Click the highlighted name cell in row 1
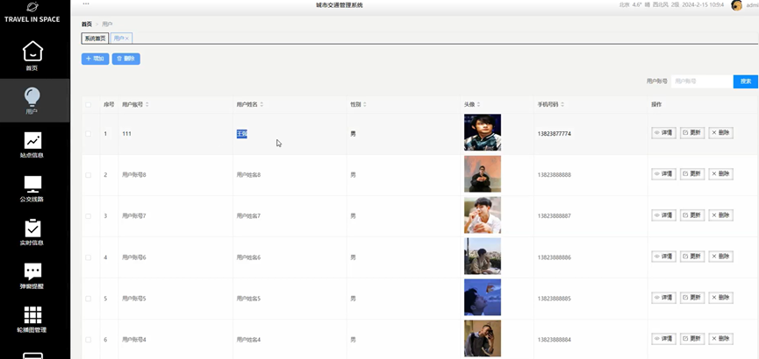The width and height of the screenshot is (759, 359). [x=242, y=134]
